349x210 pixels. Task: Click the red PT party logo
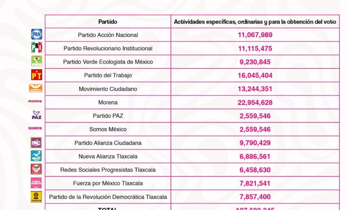pos(37,75)
